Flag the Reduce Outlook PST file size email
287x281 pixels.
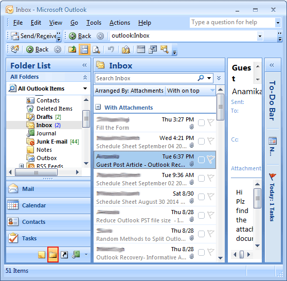(211, 215)
